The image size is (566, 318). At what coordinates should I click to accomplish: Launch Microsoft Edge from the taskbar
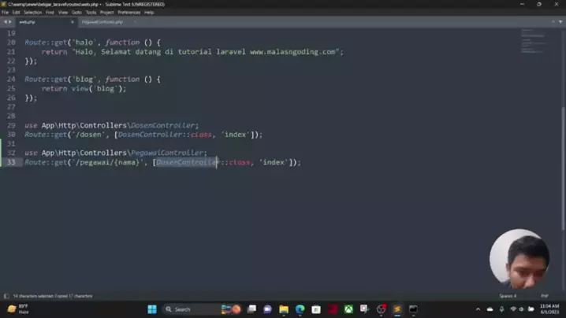(x=300, y=309)
